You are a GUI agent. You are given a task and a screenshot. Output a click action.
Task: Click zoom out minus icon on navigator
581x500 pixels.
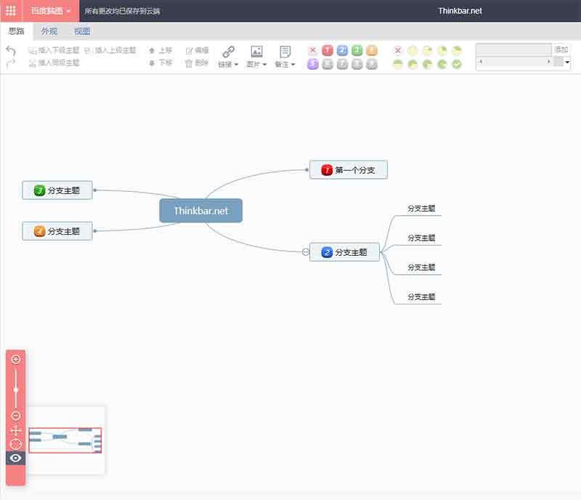click(15, 416)
